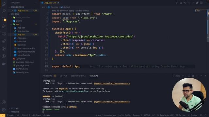Image resolution: width=209 pixels, height=117 pixels.
Task: Click the first @typescript-eslint/no-unused-vars link
Action: (x=112, y=84)
